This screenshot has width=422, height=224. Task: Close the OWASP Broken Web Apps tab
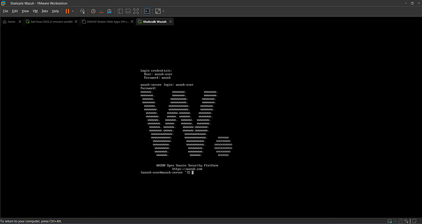132,22
